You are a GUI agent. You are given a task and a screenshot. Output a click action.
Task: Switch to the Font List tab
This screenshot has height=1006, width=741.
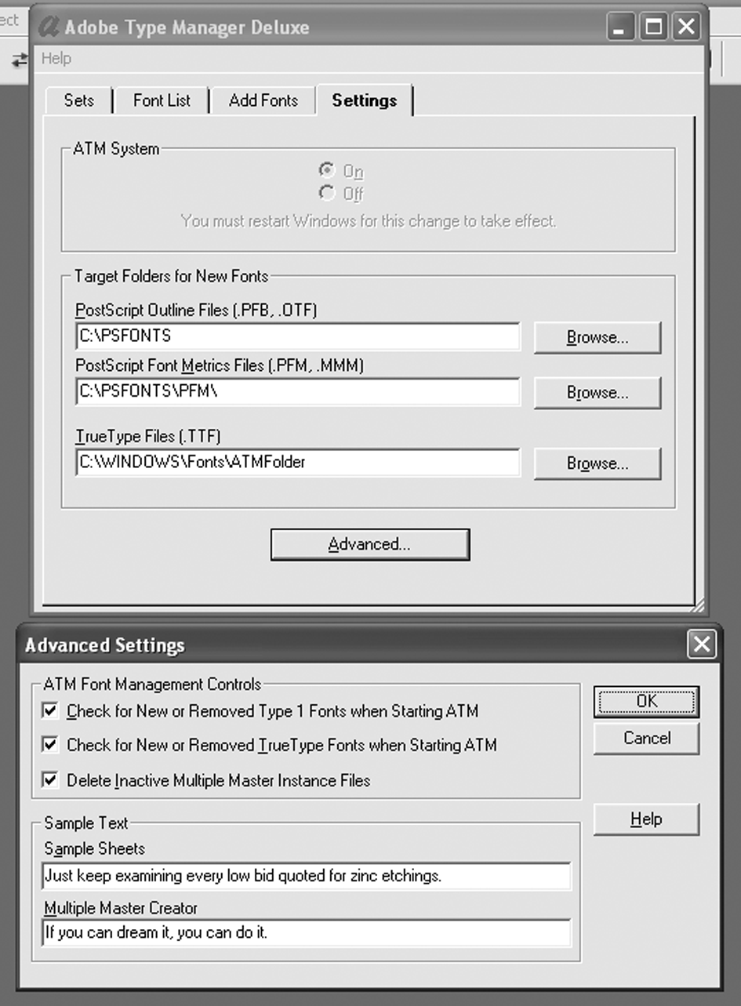coord(162,100)
